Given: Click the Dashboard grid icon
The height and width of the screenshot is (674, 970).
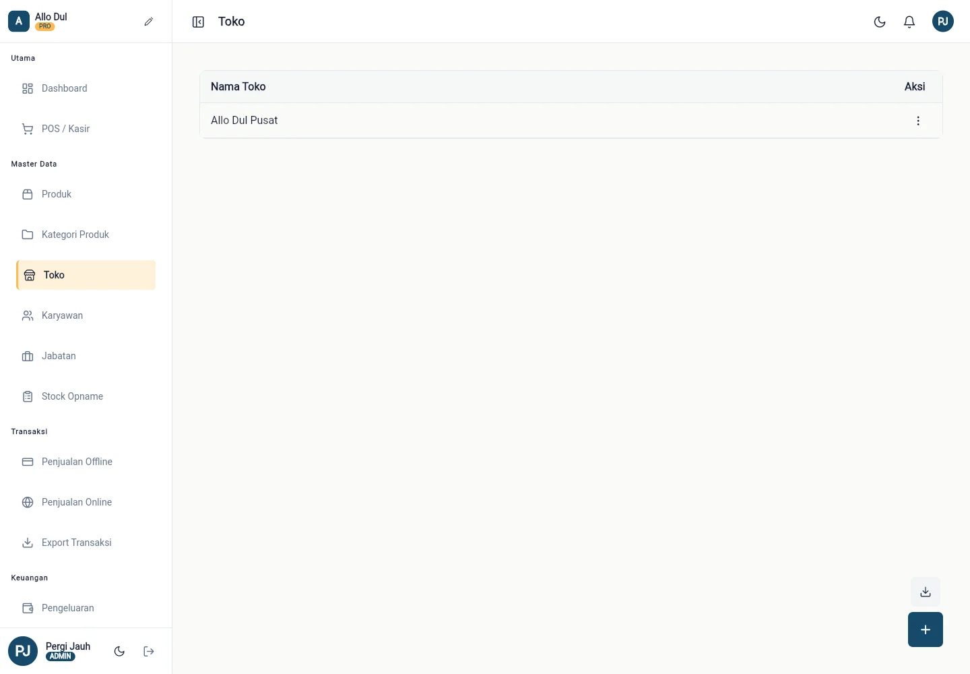Looking at the screenshot, I should click(28, 88).
